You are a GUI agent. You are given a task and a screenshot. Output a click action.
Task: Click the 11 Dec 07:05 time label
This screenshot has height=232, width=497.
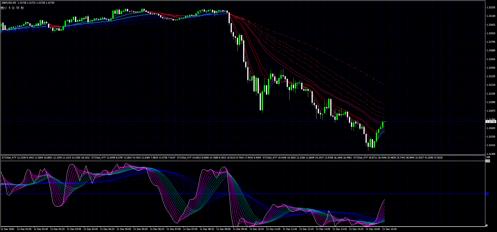pyautogui.click(x=174, y=229)
